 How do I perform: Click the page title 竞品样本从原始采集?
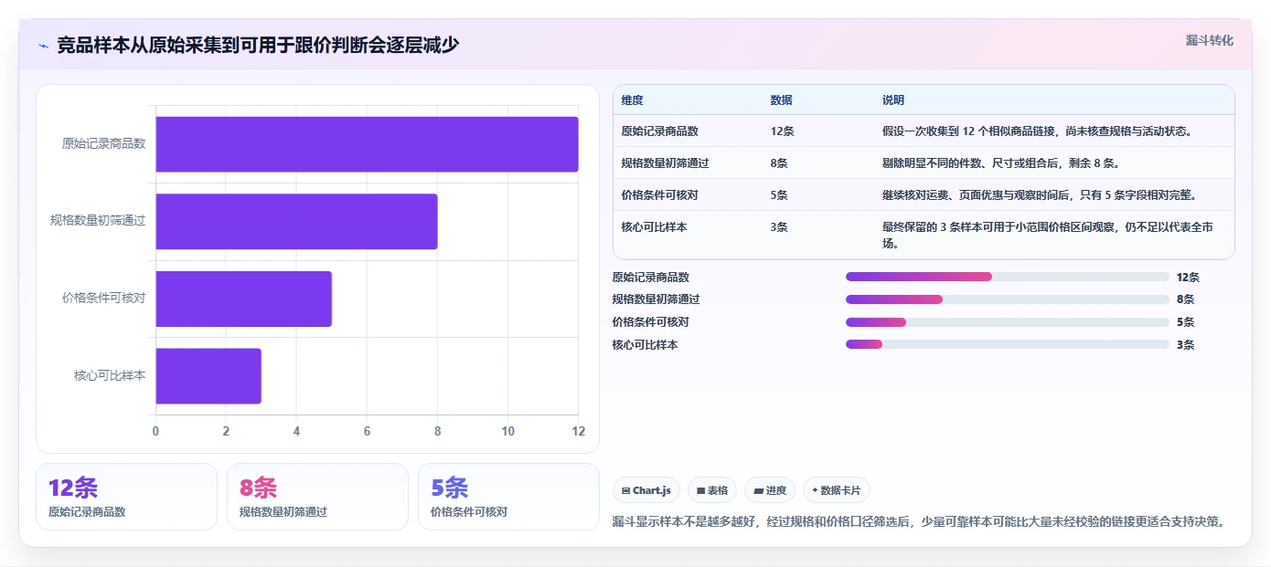click(258, 45)
